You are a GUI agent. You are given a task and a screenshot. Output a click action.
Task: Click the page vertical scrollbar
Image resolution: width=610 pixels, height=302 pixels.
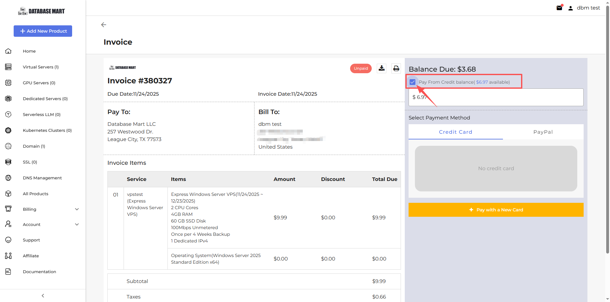(607, 130)
